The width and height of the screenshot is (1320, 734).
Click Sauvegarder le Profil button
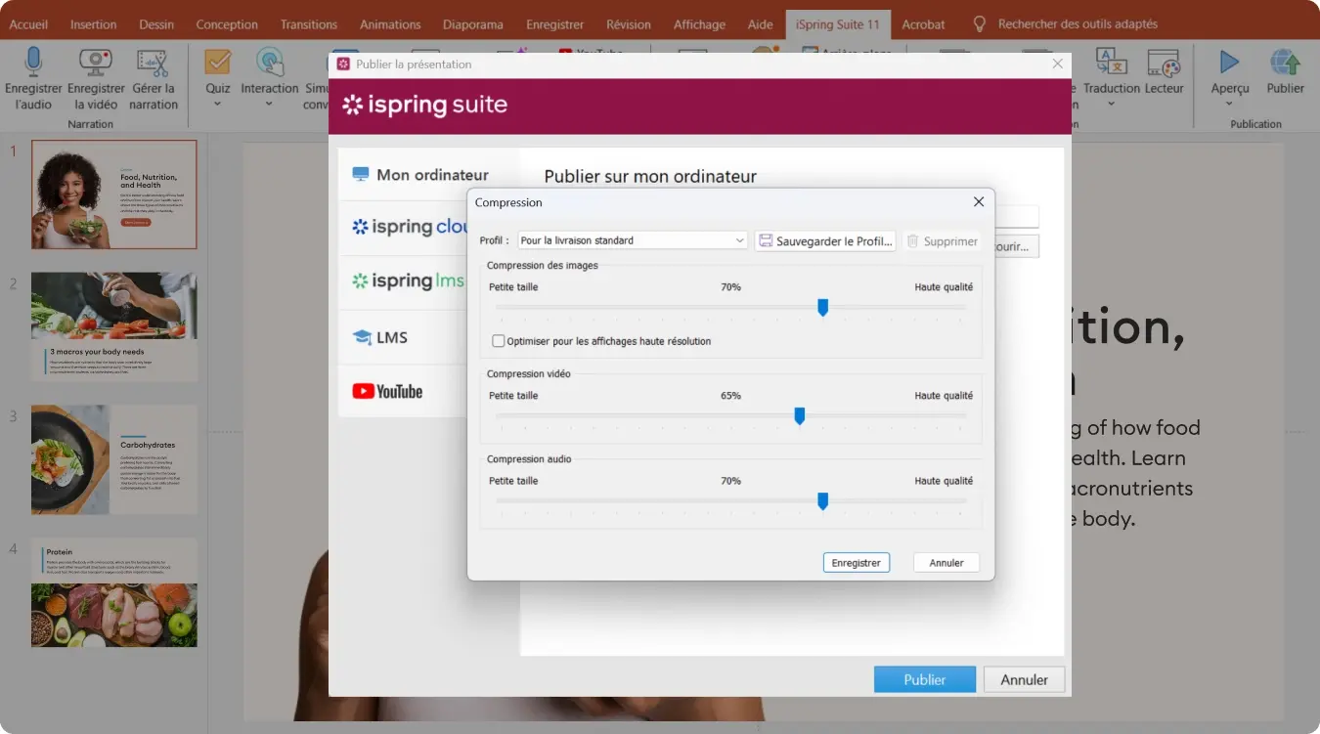tap(825, 240)
